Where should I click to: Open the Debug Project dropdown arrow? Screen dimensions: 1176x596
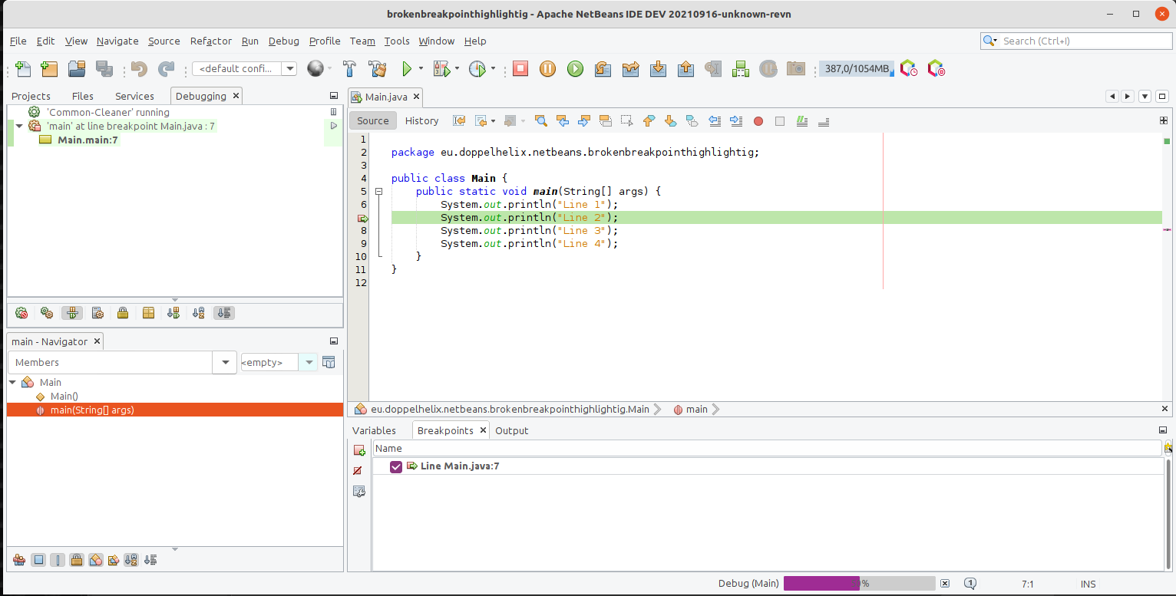[x=457, y=69]
